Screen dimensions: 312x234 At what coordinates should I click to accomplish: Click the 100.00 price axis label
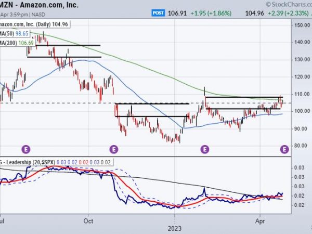[302, 111]
